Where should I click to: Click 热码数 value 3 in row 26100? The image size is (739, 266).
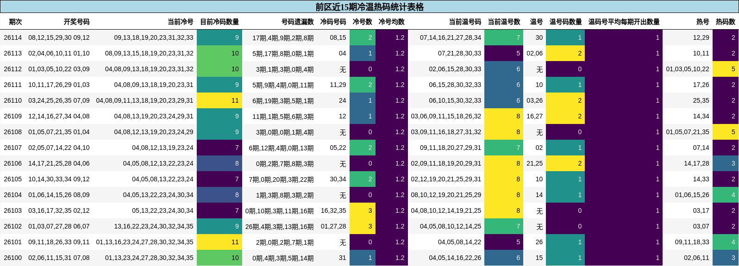pyautogui.click(x=726, y=258)
